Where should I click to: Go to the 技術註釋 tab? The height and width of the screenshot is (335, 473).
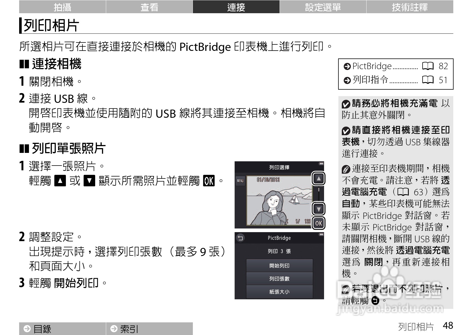pyautogui.click(x=410, y=7)
